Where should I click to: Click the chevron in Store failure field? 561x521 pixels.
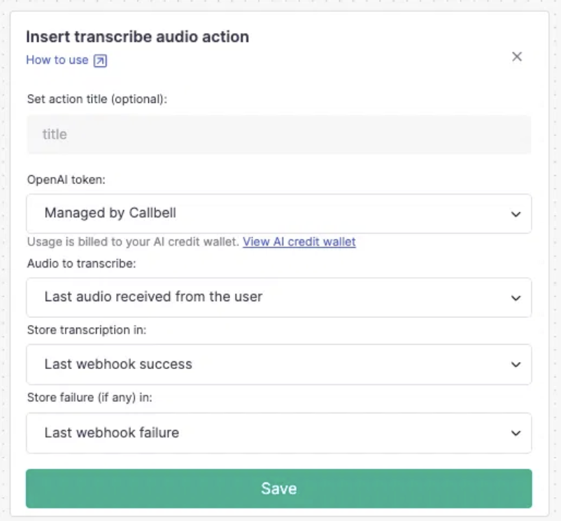click(516, 433)
